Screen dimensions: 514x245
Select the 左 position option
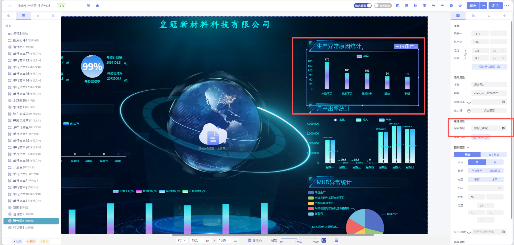477,213
